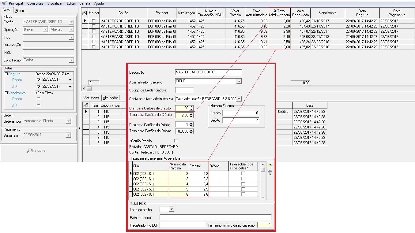Switch to the Filtros tab
The height and width of the screenshot is (233, 415).
click(x=20, y=10)
